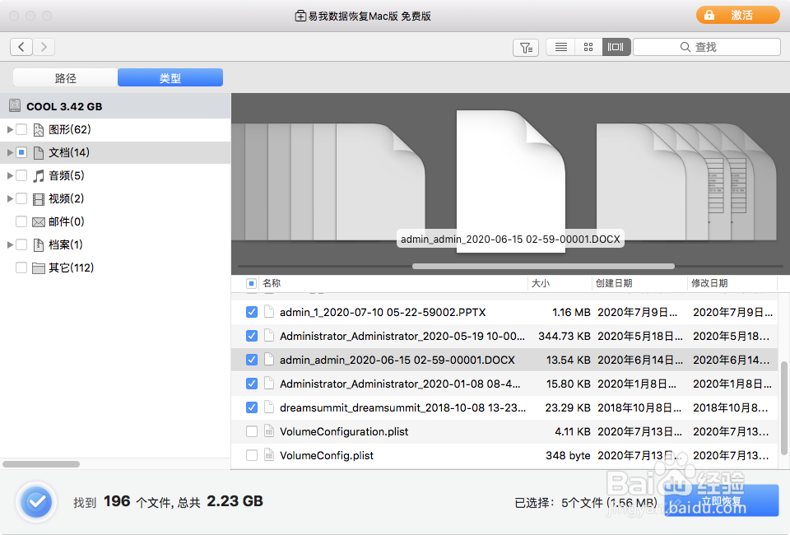Go forward with the right arrow
Viewport: 790px width, 535px height.
[44, 47]
